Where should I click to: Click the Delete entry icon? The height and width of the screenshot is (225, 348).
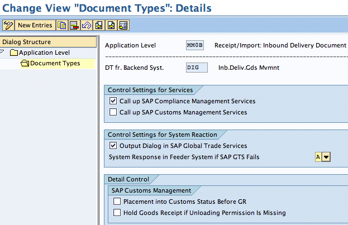[x=74, y=25]
